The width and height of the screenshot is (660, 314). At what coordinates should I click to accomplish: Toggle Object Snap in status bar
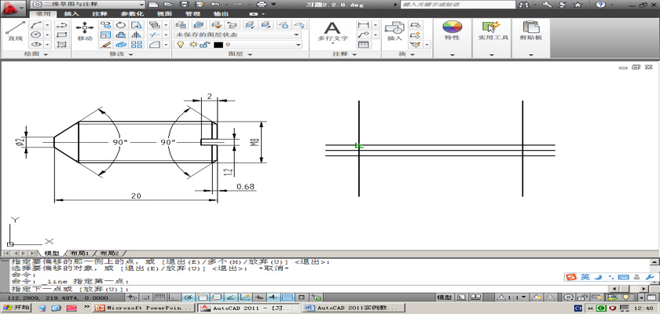203,298
